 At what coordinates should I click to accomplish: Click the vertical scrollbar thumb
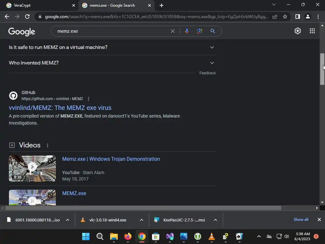pos(322,69)
